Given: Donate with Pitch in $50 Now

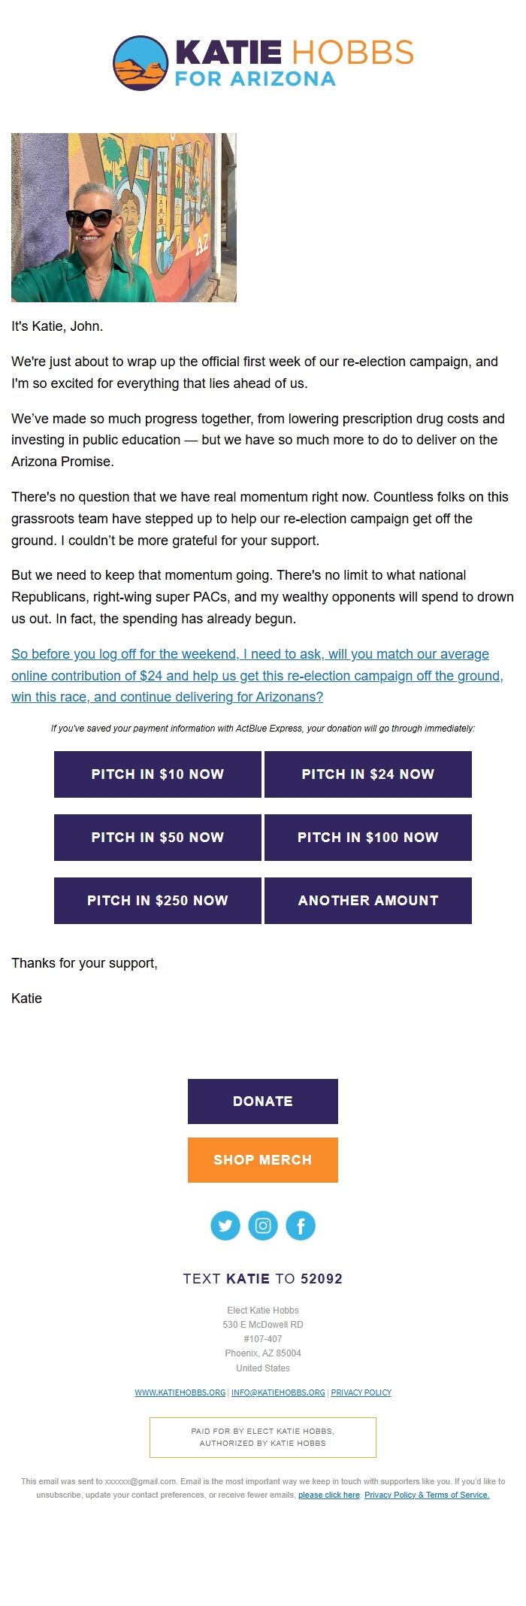Looking at the screenshot, I should [158, 838].
